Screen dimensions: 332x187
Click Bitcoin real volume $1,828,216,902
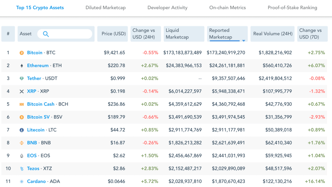(x=275, y=53)
